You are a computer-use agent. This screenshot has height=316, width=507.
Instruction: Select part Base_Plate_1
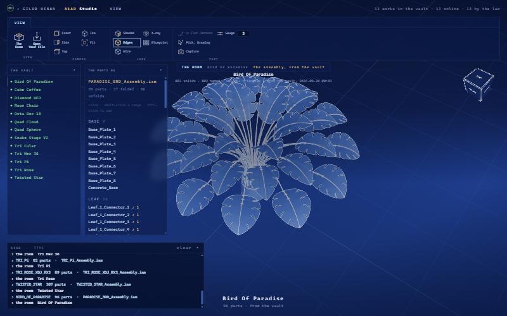[102, 130]
